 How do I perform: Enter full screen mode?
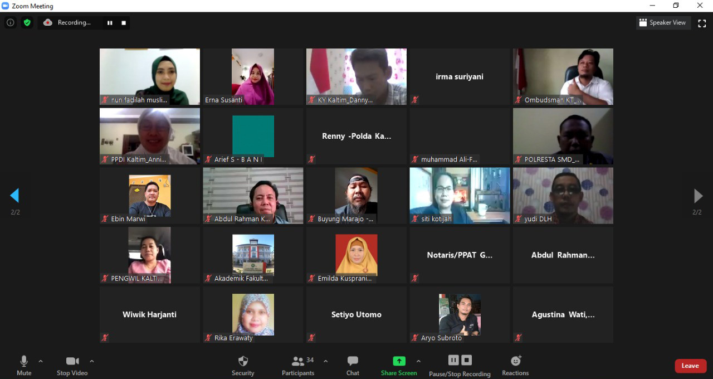click(702, 23)
